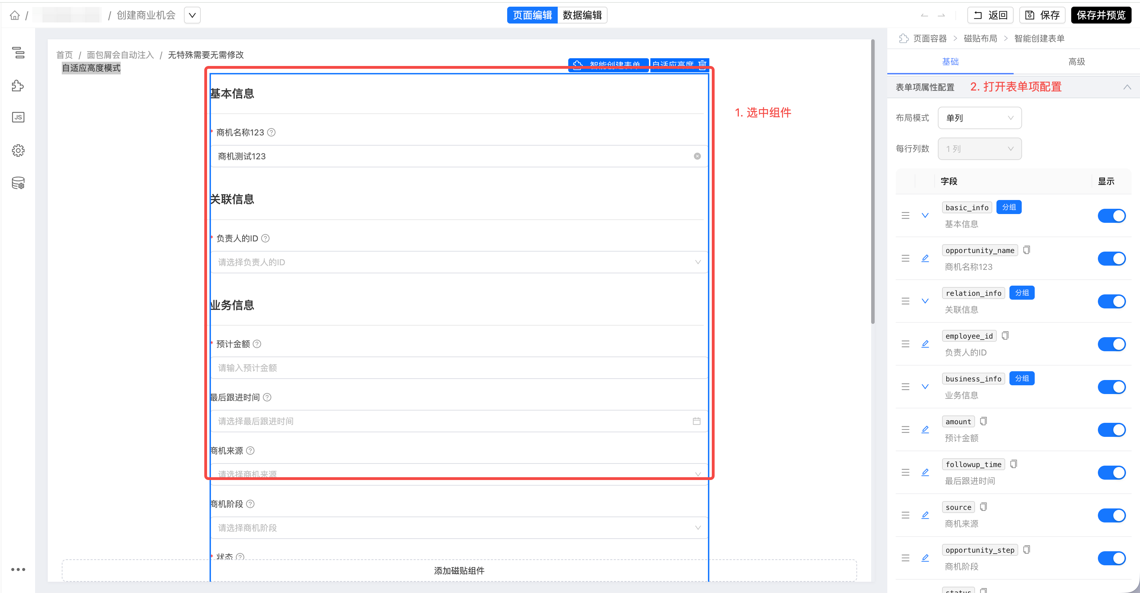Viewport: 1140px width, 593px height.
Task: Click the 添加磁贴组件 button
Action: [x=459, y=571]
